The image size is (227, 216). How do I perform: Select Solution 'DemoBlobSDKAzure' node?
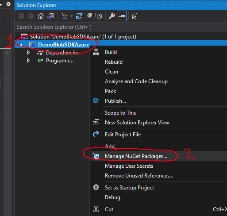(83, 37)
